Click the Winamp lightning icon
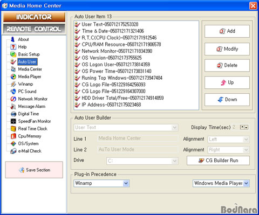 point(13,84)
